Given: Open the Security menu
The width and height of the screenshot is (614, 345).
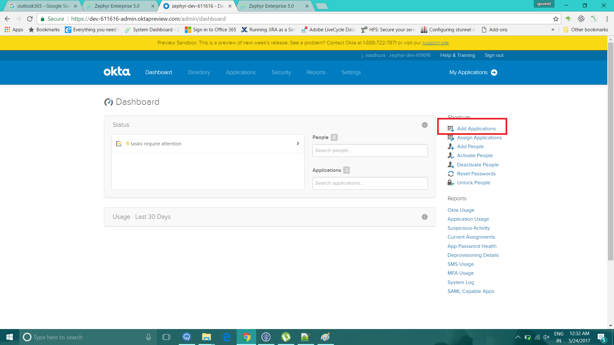Looking at the screenshot, I should click(x=281, y=73).
